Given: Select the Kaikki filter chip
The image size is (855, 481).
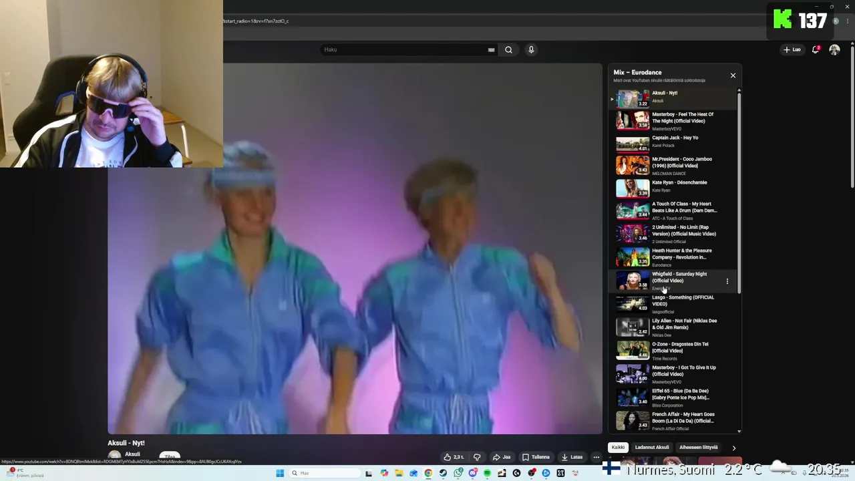Looking at the screenshot, I should point(618,448).
